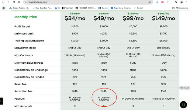The height and width of the screenshot is (110, 190).
Task: Reload the current page
Action: tap(14, 2)
